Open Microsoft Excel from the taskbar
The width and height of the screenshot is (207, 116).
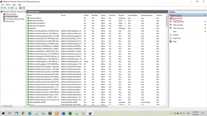coord(70,113)
